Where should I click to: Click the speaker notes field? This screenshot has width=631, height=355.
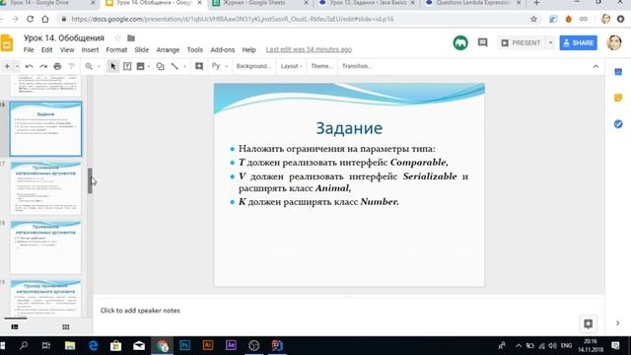point(348,311)
